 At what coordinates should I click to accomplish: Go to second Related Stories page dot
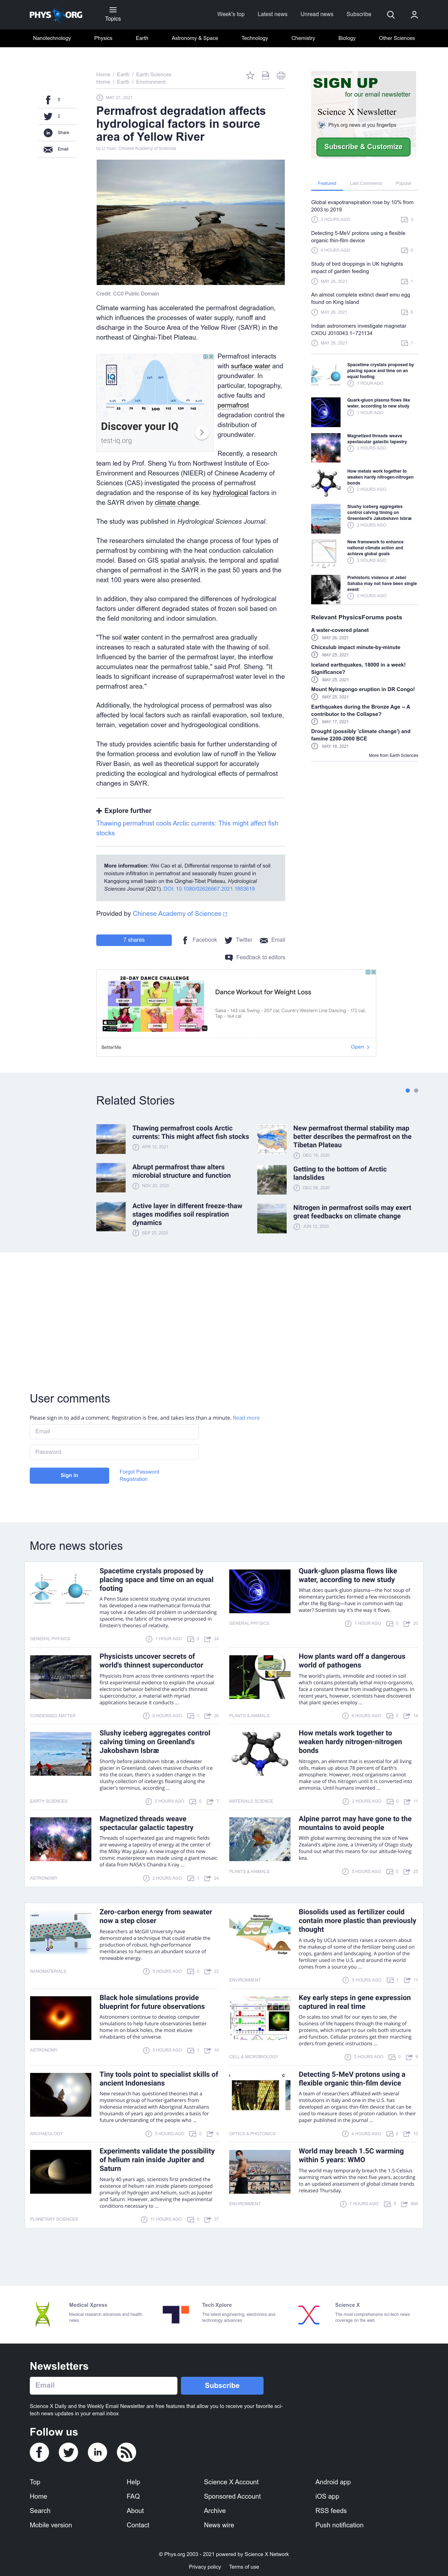point(416,1090)
